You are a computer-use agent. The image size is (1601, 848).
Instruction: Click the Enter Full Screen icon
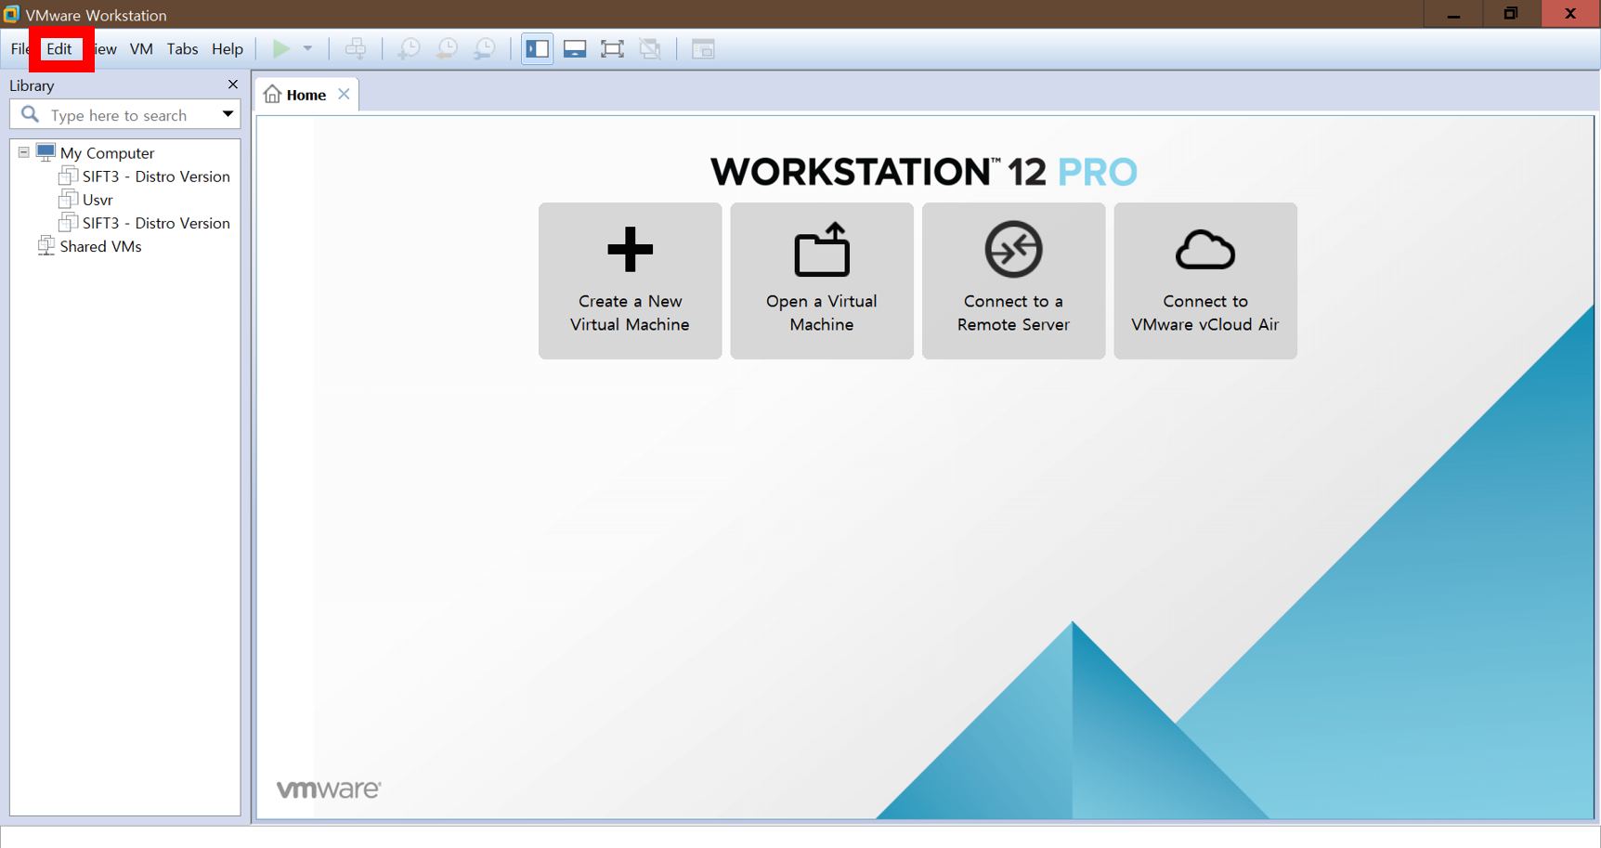click(x=612, y=49)
